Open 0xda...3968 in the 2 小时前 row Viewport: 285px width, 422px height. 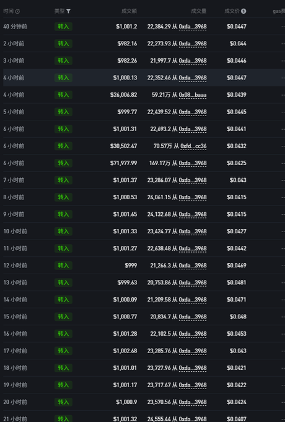[x=193, y=43]
